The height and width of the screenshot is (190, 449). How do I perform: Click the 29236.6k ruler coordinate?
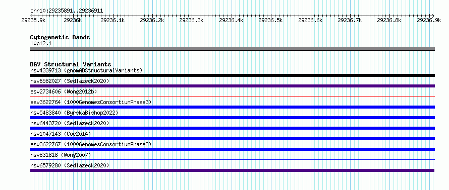(x=310, y=20)
